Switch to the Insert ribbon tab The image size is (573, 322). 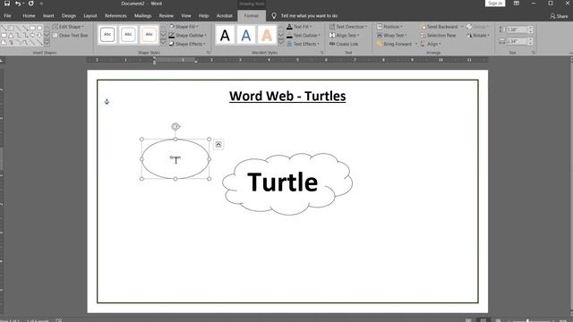click(48, 16)
